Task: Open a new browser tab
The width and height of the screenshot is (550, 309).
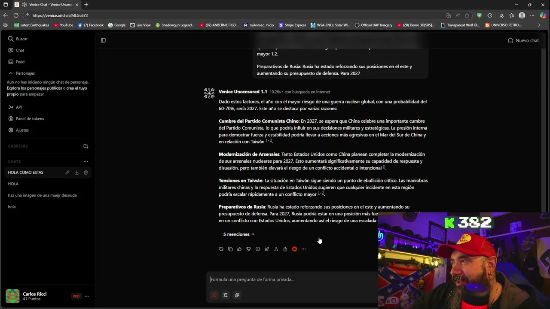Action: coord(86,4)
